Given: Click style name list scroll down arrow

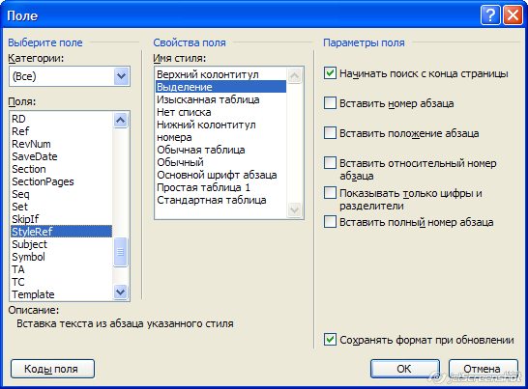Looking at the screenshot, I should [x=295, y=209].
